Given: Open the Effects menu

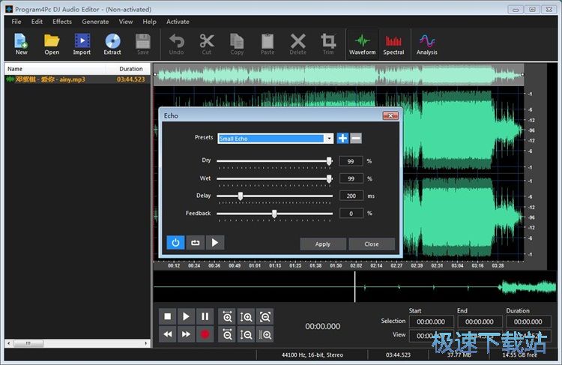Looking at the screenshot, I should [x=62, y=22].
